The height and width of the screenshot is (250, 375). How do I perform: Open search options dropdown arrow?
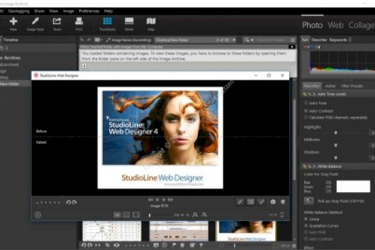tap(252, 40)
